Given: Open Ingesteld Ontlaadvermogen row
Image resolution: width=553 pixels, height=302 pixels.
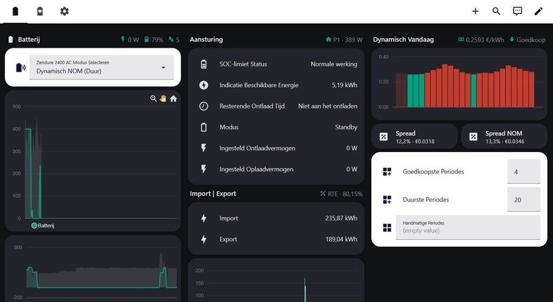Looking at the screenshot, I should pyautogui.click(x=276, y=148).
